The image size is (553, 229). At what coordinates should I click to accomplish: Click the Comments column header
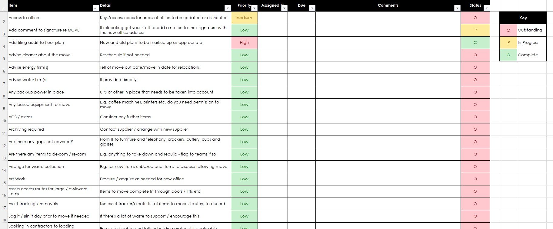[x=388, y=5]
